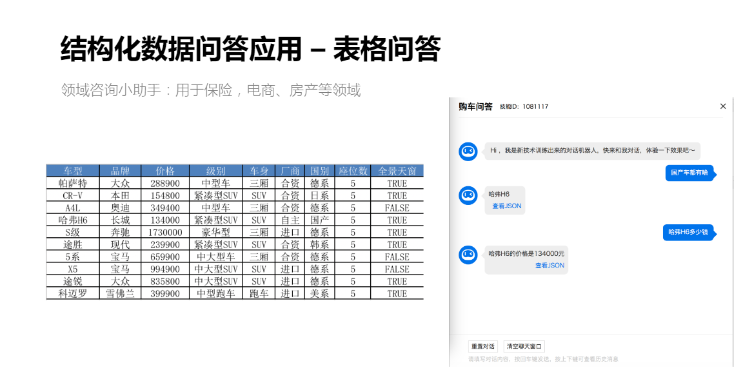Click the price cell 1730000
The width and height of the screenshot is (743, 379).
tap(165, 233)
